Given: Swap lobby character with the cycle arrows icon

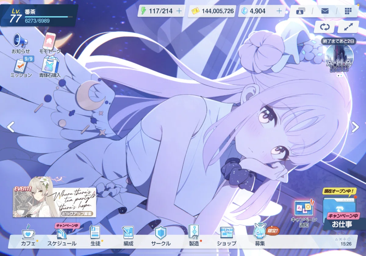Looking at the screenshot, I should pyautogui.click(x=325, y=27).
